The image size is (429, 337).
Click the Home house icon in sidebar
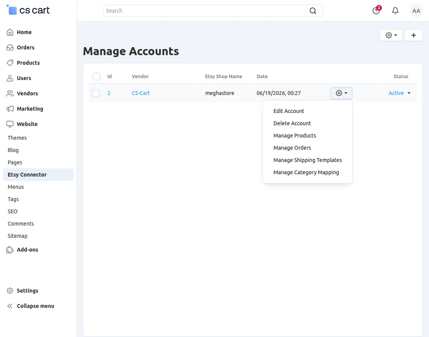tap(10, 32)
